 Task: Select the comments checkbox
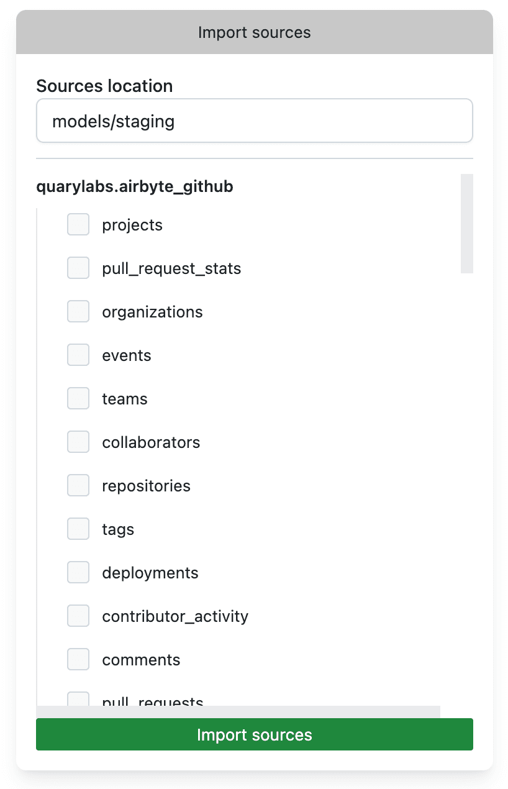78,660
